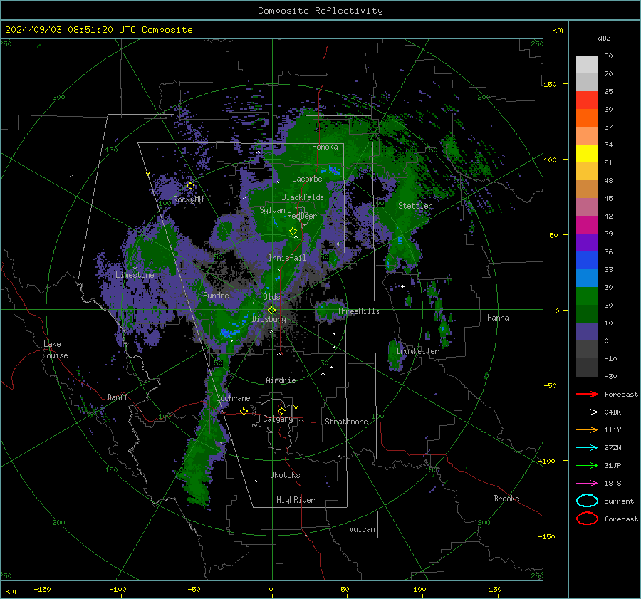The height and width of the screenshot is (599, 641).
Task: Click the Lake Louise label
Action: pos(55,350)
